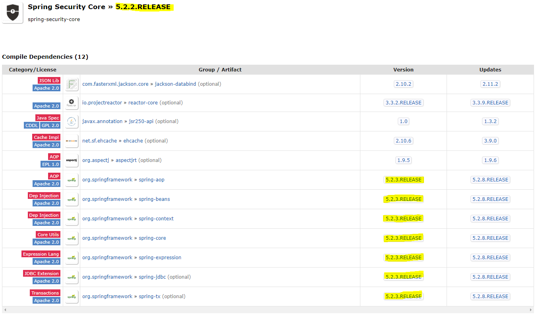Image resolution: width=536 pixels, height=314 pixels.
Task: Click the Transactions category tag
Action: 45,293
